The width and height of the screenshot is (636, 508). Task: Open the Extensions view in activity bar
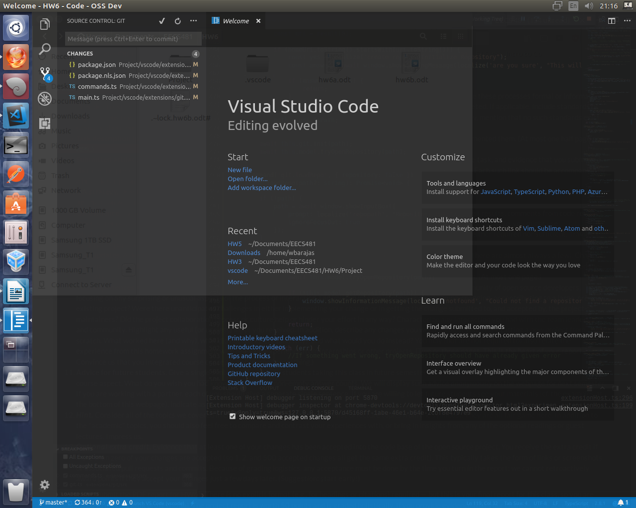click(x=45, y=124)
